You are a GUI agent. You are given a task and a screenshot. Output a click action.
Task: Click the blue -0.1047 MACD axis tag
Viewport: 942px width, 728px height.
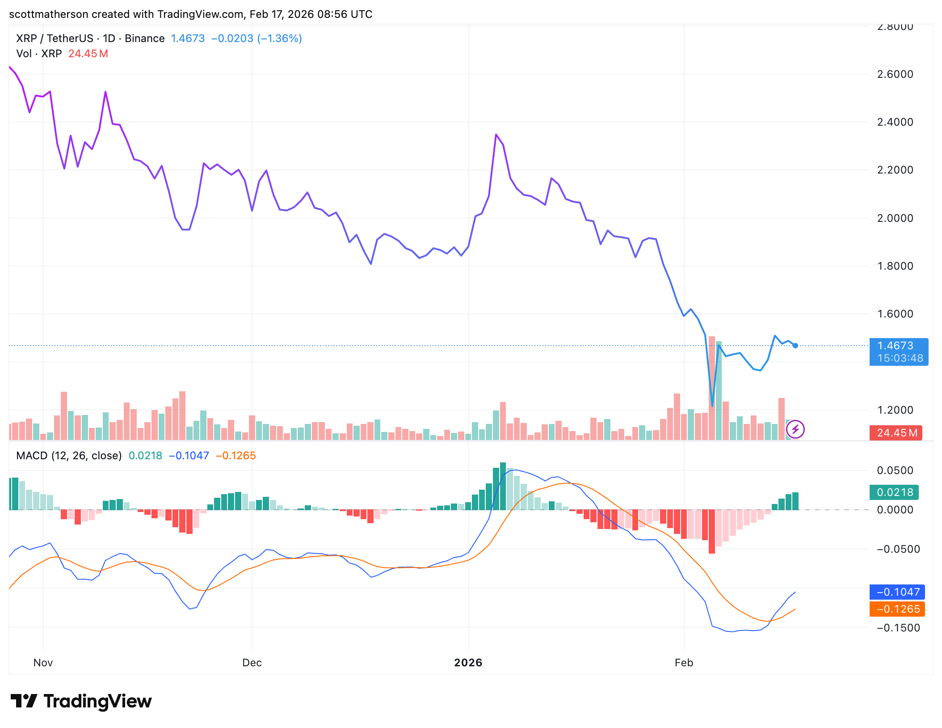coord(897,592)
